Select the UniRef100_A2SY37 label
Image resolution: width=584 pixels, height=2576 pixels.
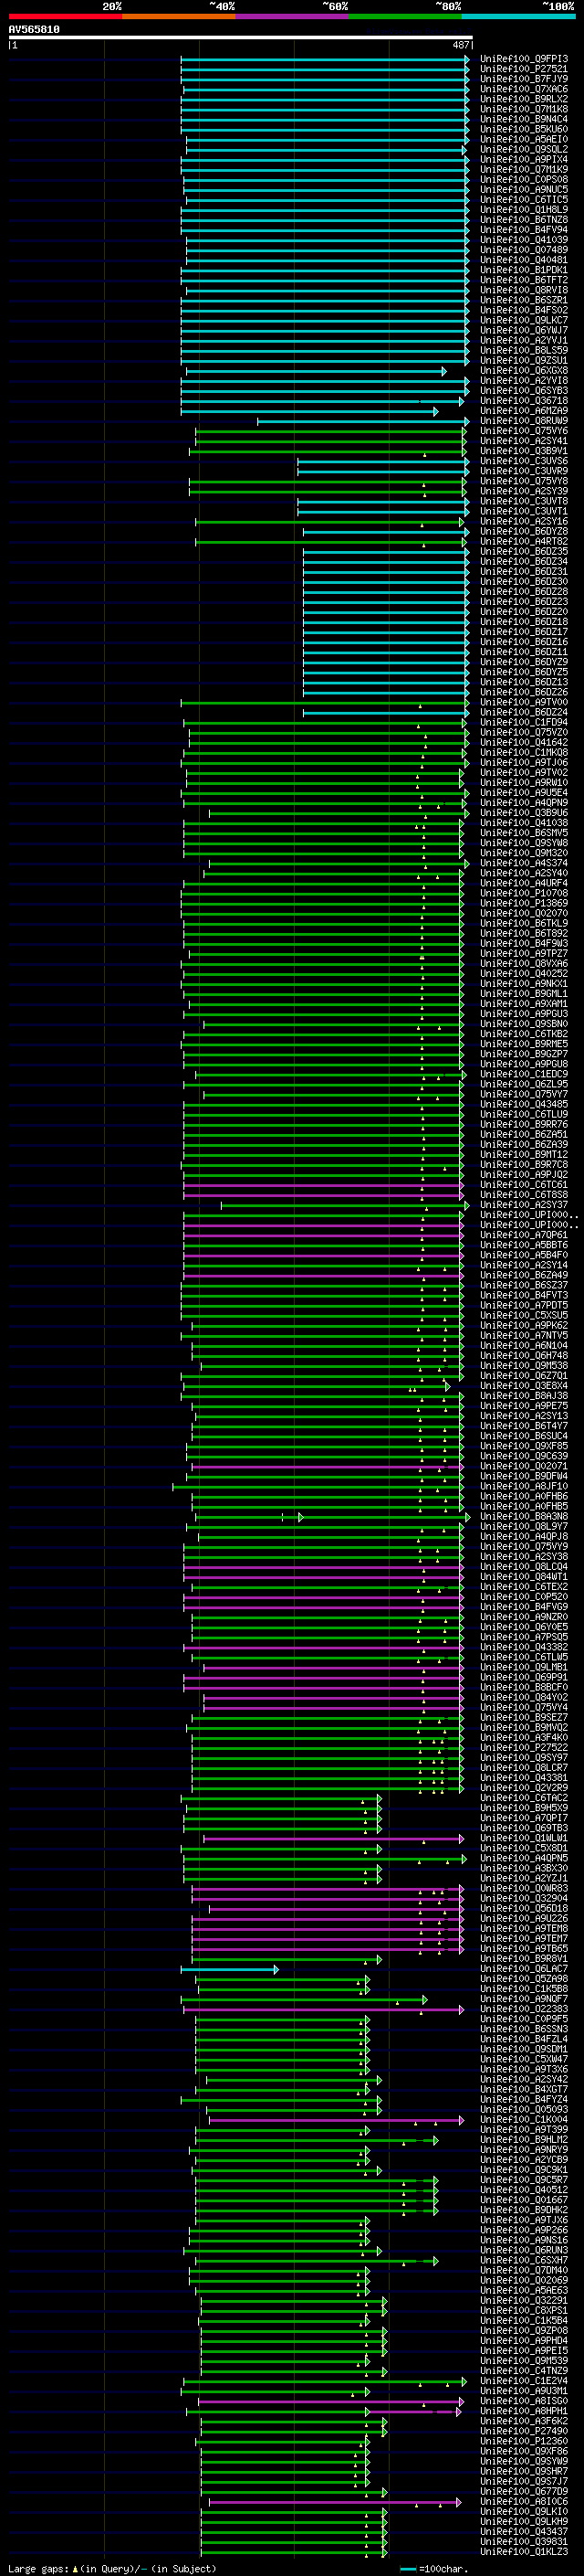click(524, 1205)
